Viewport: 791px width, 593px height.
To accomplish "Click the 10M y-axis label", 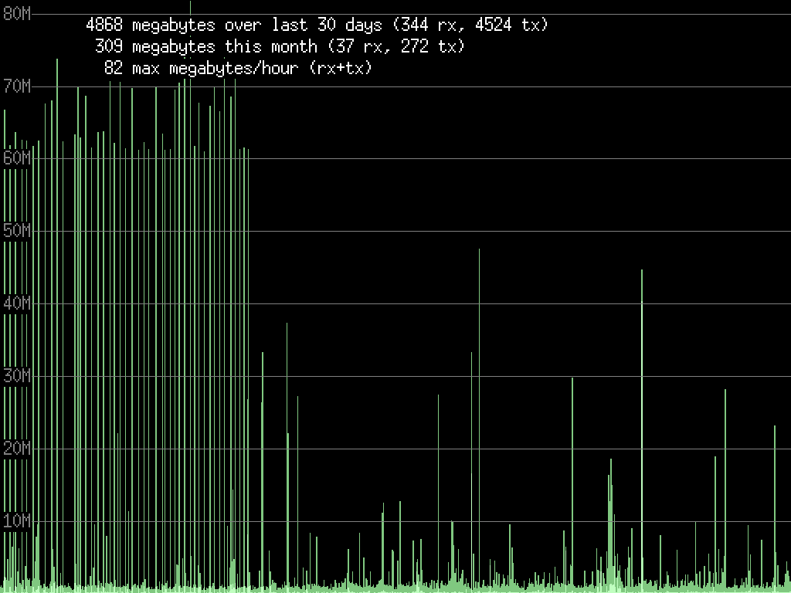I will (17, 521).
